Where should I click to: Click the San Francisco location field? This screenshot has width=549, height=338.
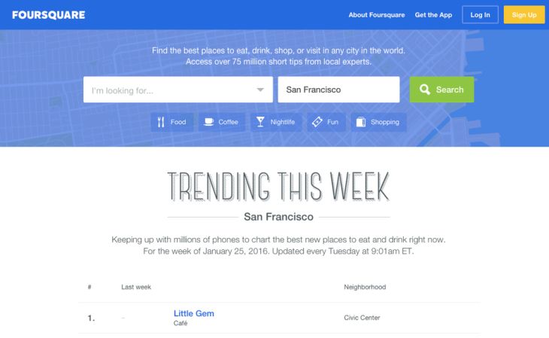tap(338, 90)
